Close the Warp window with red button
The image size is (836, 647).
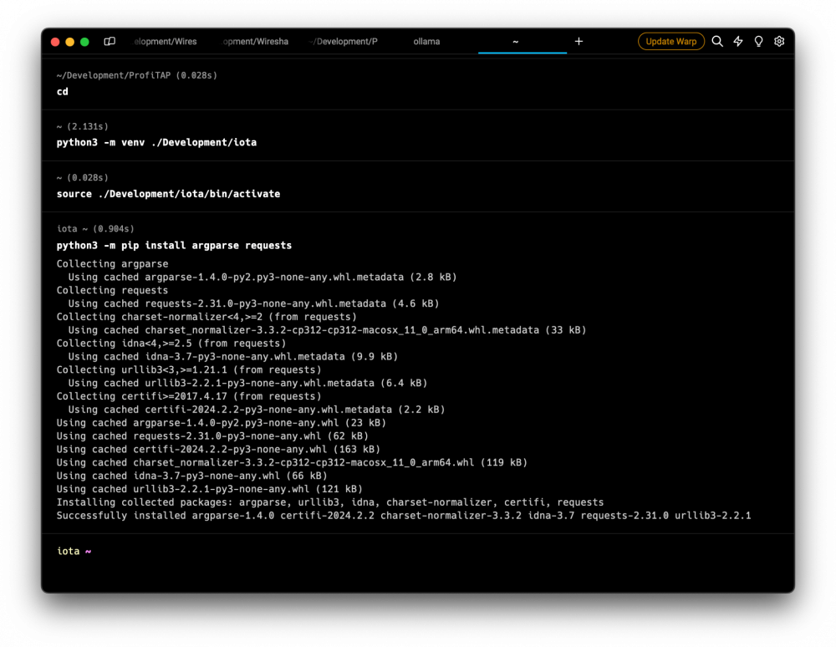point(56,42)
